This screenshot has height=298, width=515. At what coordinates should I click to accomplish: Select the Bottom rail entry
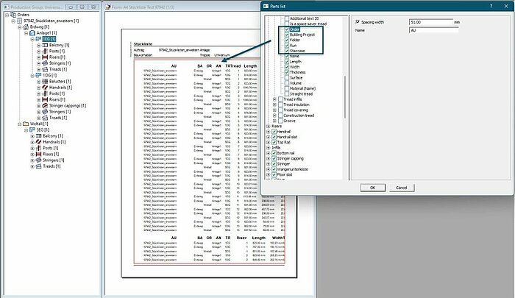pos(285,153)
